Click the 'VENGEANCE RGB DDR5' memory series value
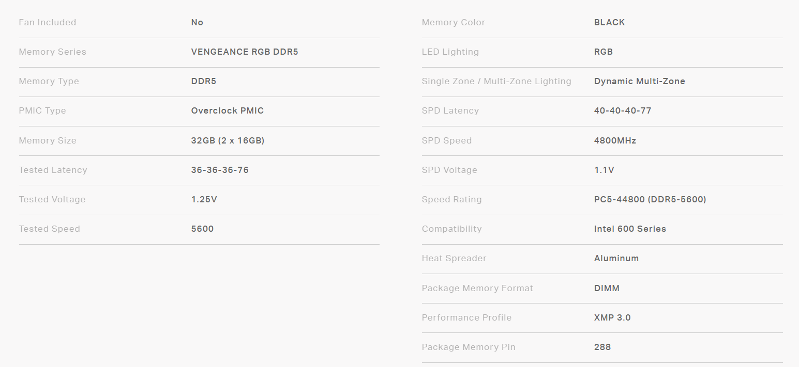799x367 pixels. [245, 52]
